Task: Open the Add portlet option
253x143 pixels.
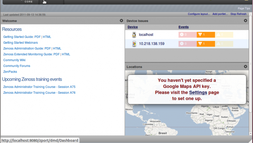Action: [220, 14]
